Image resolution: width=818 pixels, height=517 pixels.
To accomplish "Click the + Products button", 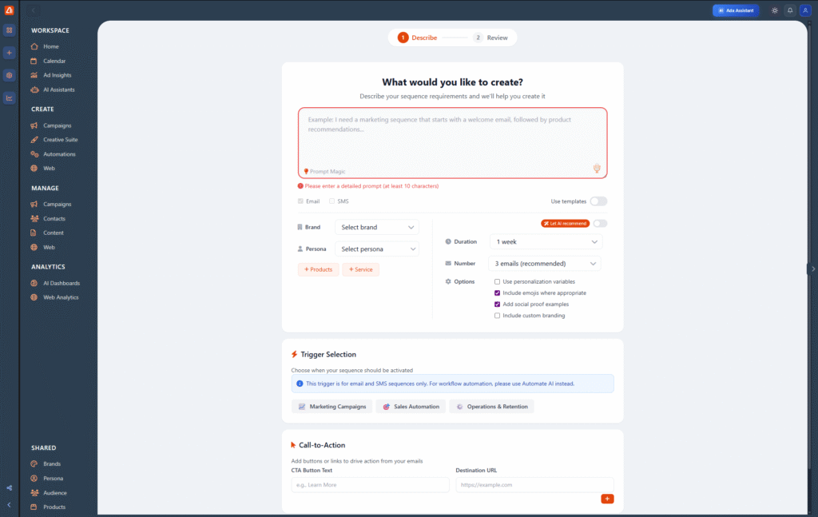I will (x=318, y=270).
